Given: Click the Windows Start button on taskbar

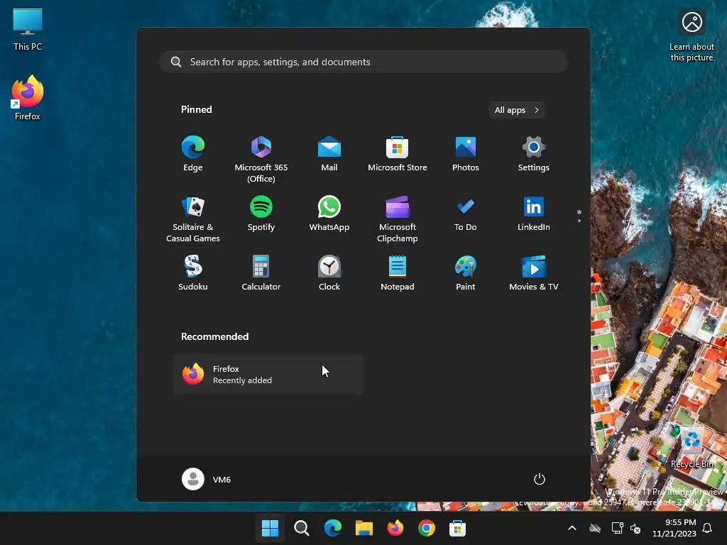Looking at the screenshot, I should tap(270, 528).
